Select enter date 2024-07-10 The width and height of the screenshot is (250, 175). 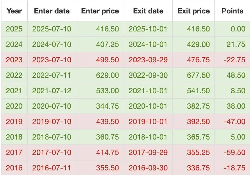[52, 44]
